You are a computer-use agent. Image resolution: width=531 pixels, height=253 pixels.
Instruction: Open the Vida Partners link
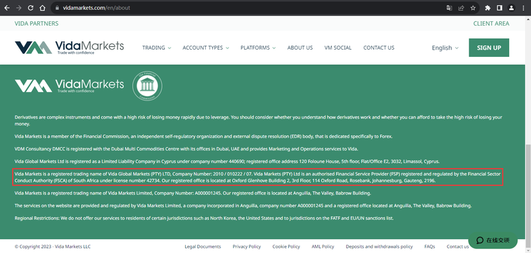(37, 23)
